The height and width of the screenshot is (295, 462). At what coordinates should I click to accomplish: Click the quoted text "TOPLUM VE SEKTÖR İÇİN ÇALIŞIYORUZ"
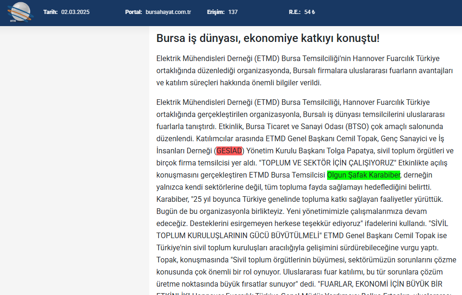(x=328, y=163)
